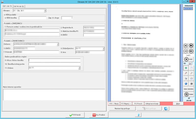Click the blue refresh icon beside Briši prilogo

(166, 109)
